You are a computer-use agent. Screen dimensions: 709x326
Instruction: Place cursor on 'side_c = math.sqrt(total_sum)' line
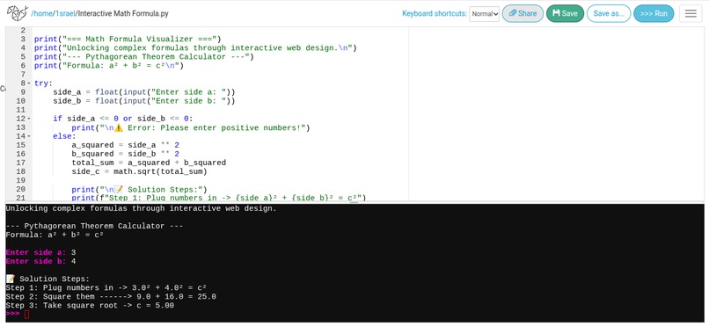(x=139, y=171)
